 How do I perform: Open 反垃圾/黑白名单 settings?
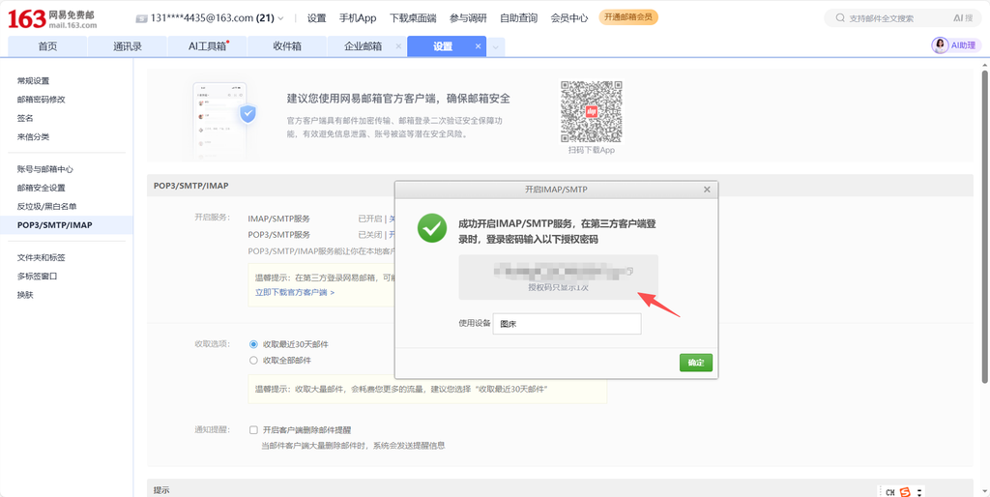tap(46, 207)
